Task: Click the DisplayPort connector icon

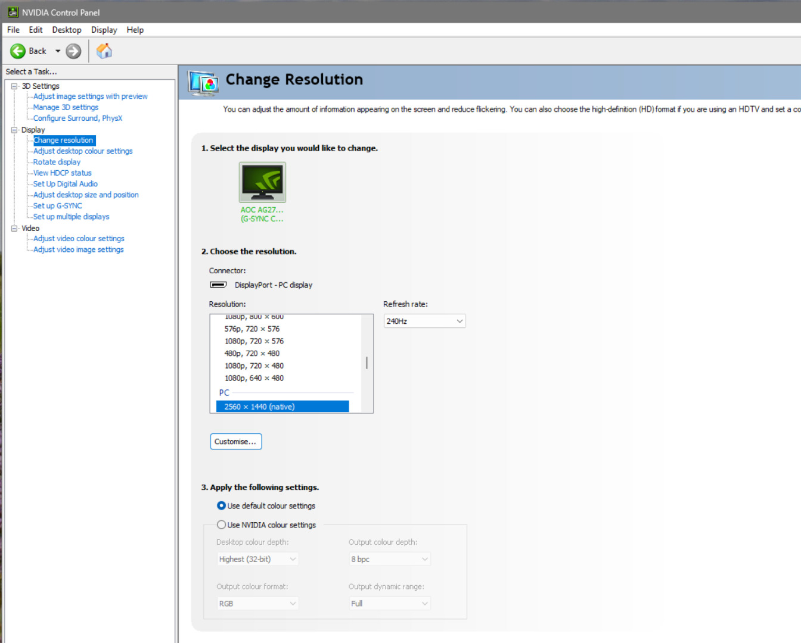Action: click(x=218, y=285)
